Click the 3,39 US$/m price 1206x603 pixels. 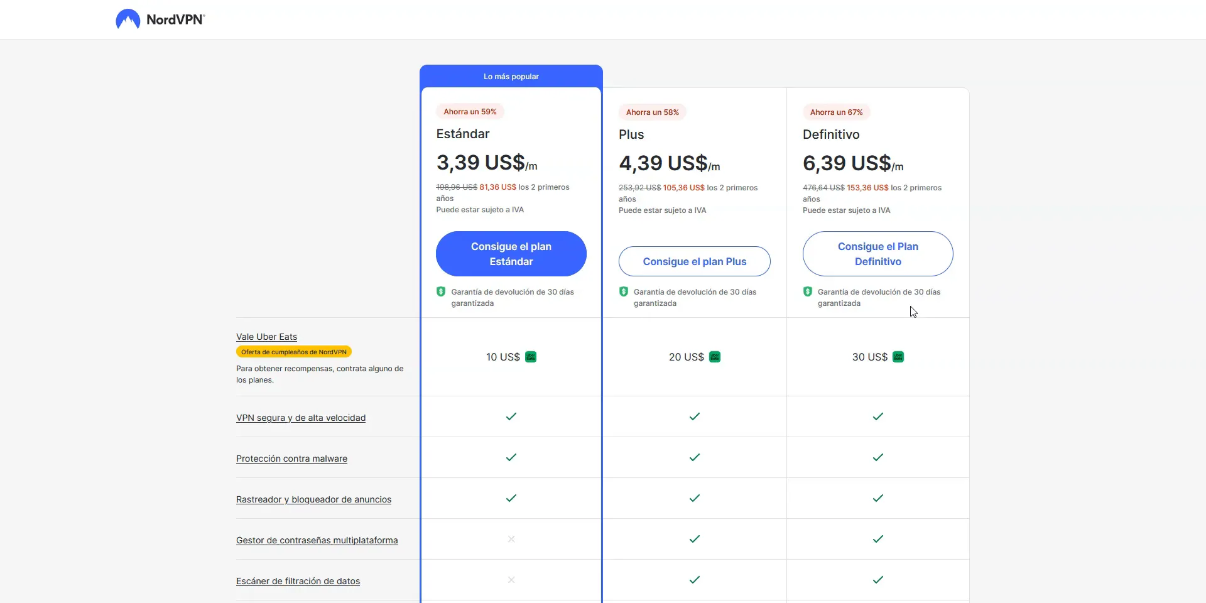point(487,163)
